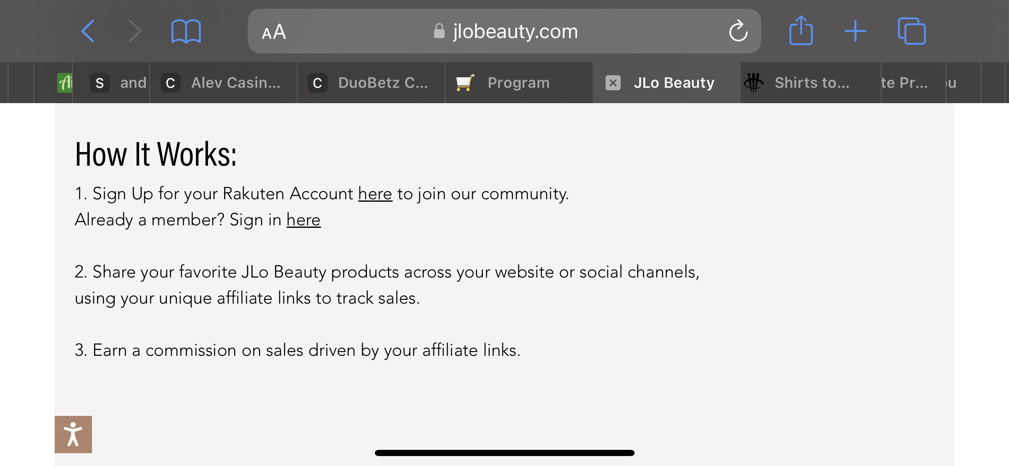Go back using Safari's back arrow

click(x=88, y=31)
